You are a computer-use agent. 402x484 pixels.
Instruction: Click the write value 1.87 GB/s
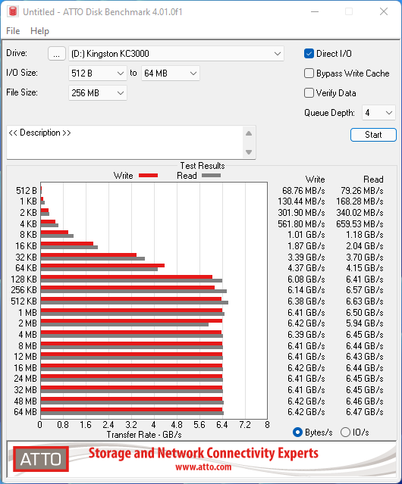point(306,246)
